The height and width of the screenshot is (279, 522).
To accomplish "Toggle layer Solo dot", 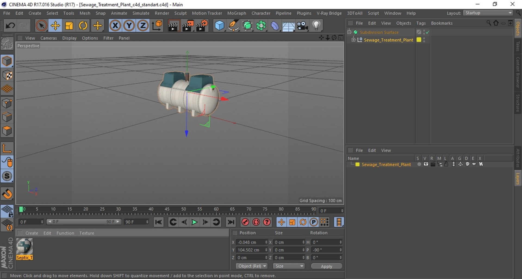I will pos(419,164).
